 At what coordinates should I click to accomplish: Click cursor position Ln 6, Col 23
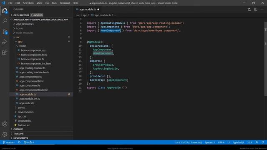(x=189, y=142)
